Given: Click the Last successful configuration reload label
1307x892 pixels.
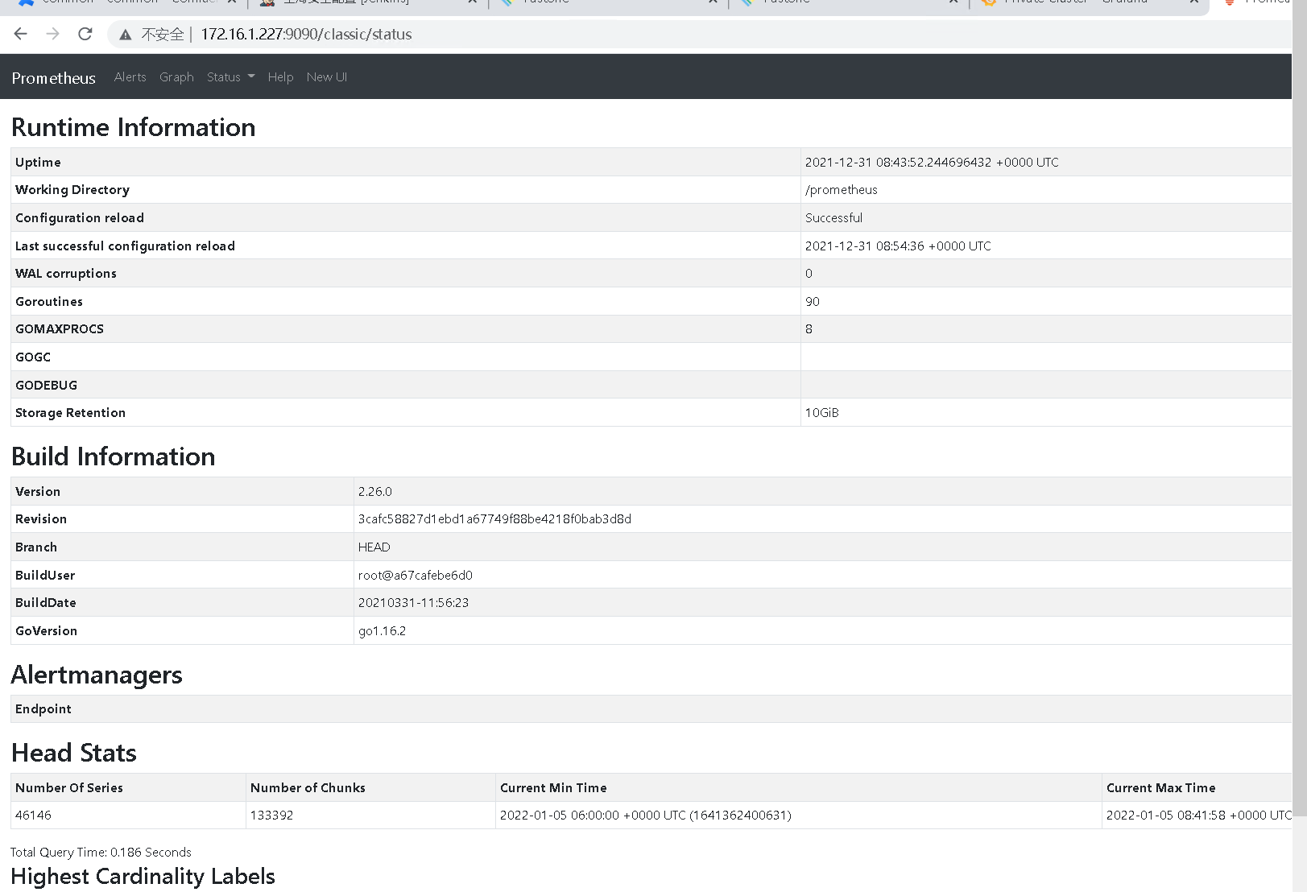Looking at the screenshot, I should pyautogui.click(x=125, y=246).
